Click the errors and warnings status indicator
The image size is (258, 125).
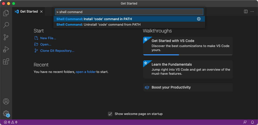pos(11,122)
